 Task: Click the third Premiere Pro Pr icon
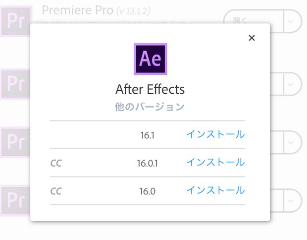15,142
